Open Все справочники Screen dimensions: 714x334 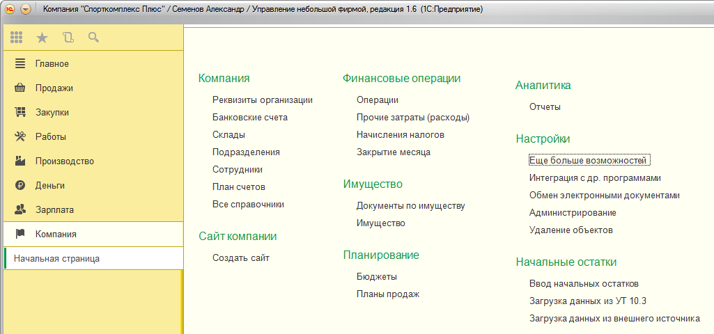(x=248, y=205)
